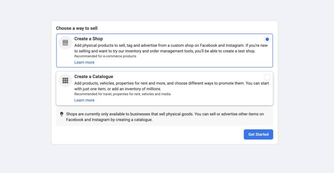Click the 'Add physical products to sell' description line
The height and width of the screenshot is (173, 334).
(x=171, y=45)
